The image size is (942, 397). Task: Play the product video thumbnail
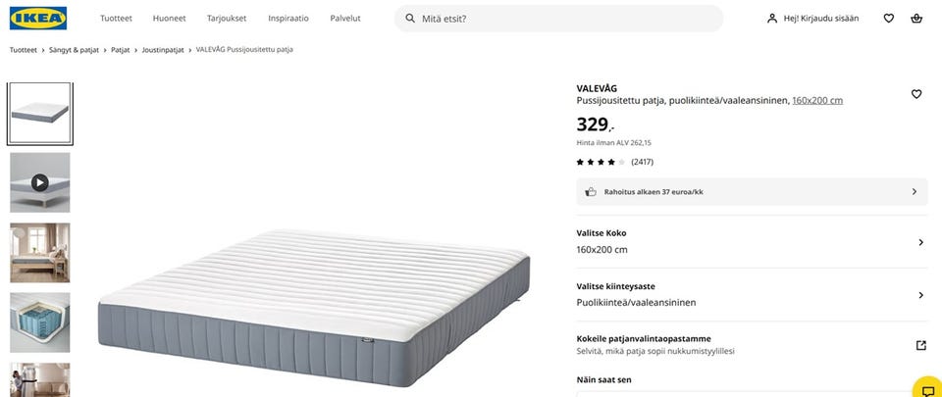coord(39,182)
